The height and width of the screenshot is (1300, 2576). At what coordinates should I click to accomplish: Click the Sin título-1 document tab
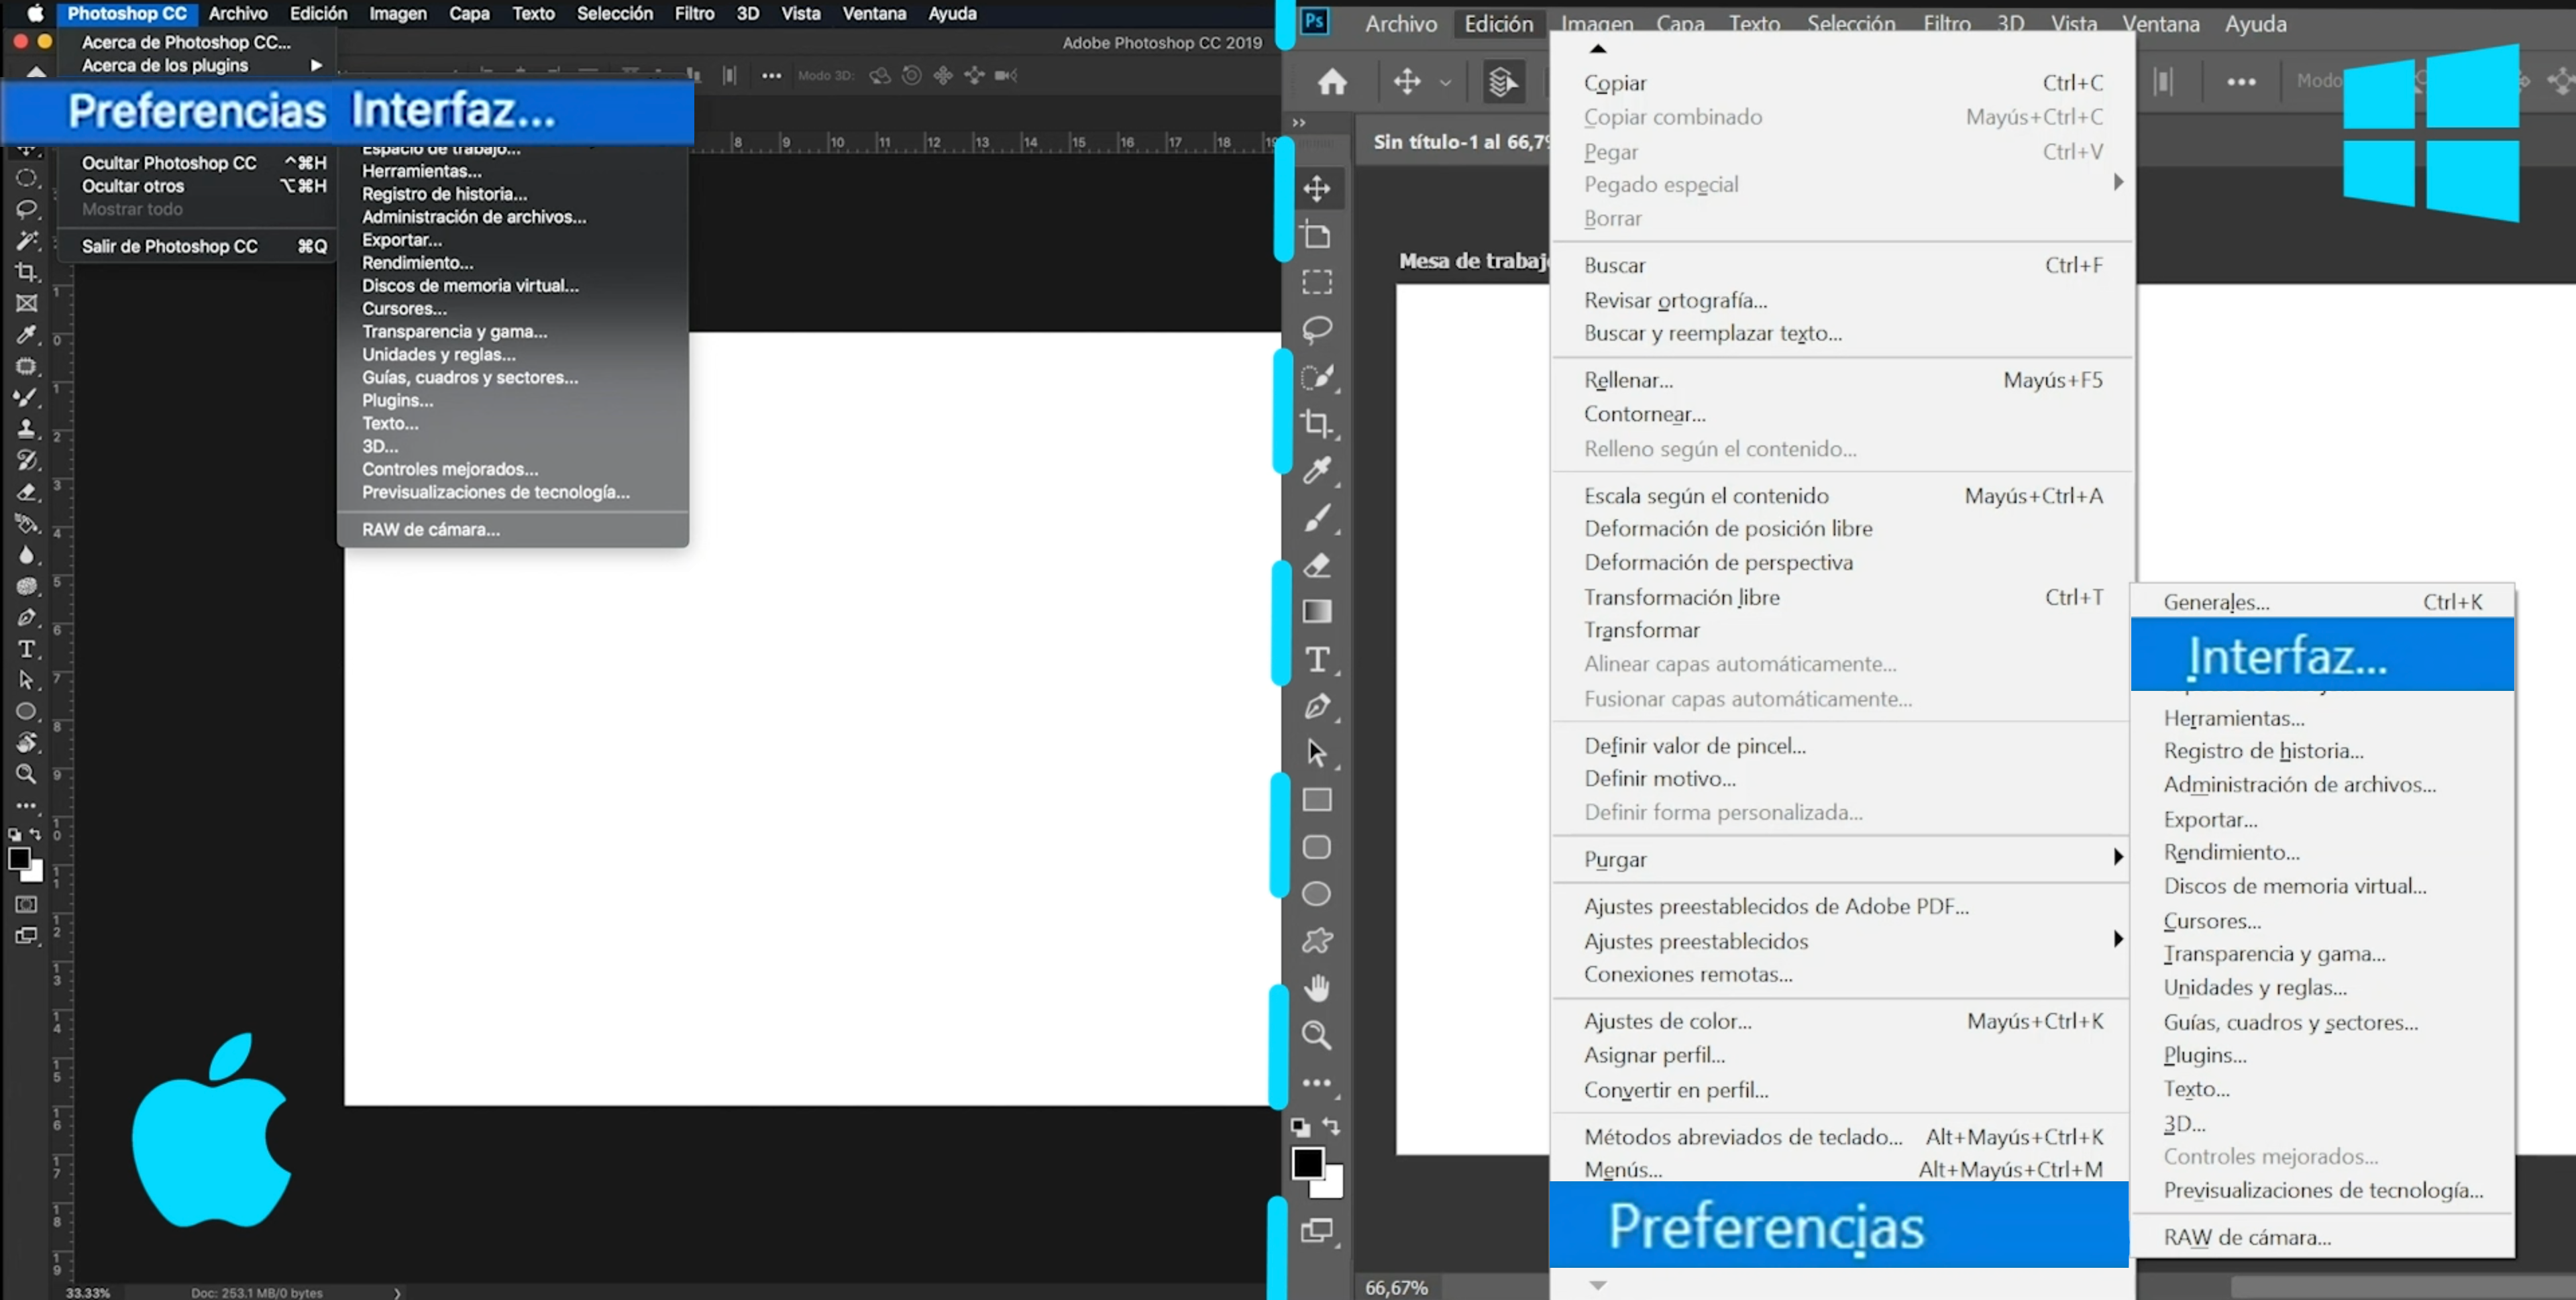[1460, 142]
